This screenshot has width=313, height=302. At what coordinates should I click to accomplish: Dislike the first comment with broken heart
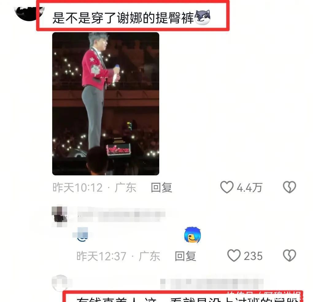(289, 187)
